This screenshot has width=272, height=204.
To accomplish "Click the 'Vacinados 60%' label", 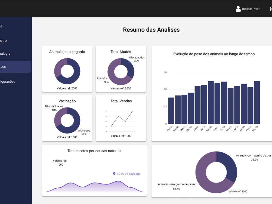I will (x=84, y=132).
